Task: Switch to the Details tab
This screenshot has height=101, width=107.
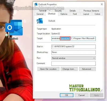Action: pos(72,11)
